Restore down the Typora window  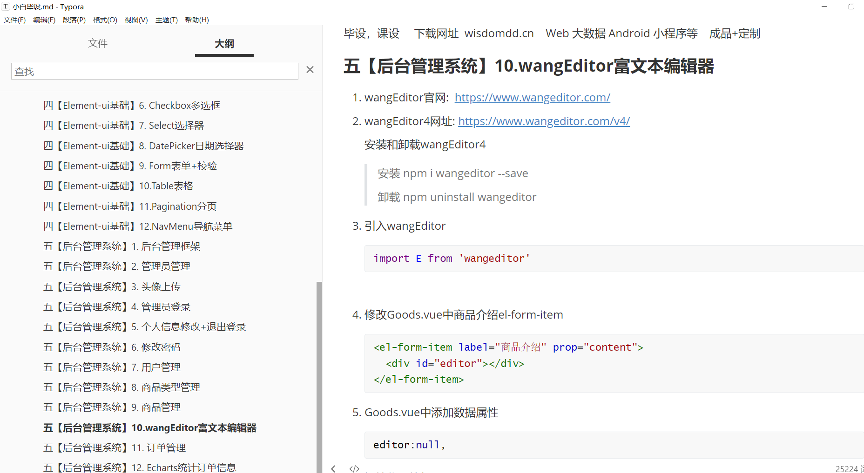tap(851, 7)
